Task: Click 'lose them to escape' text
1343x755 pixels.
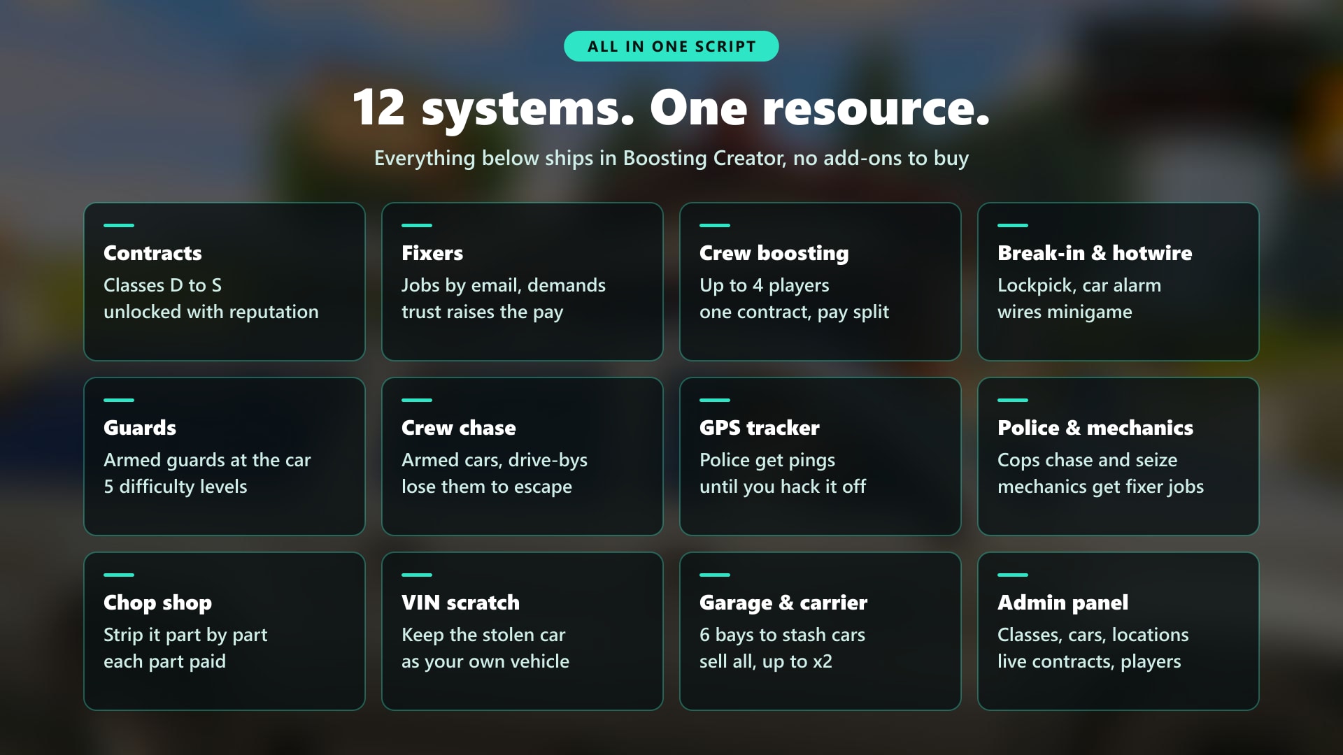Action: [x=487, y=487]
